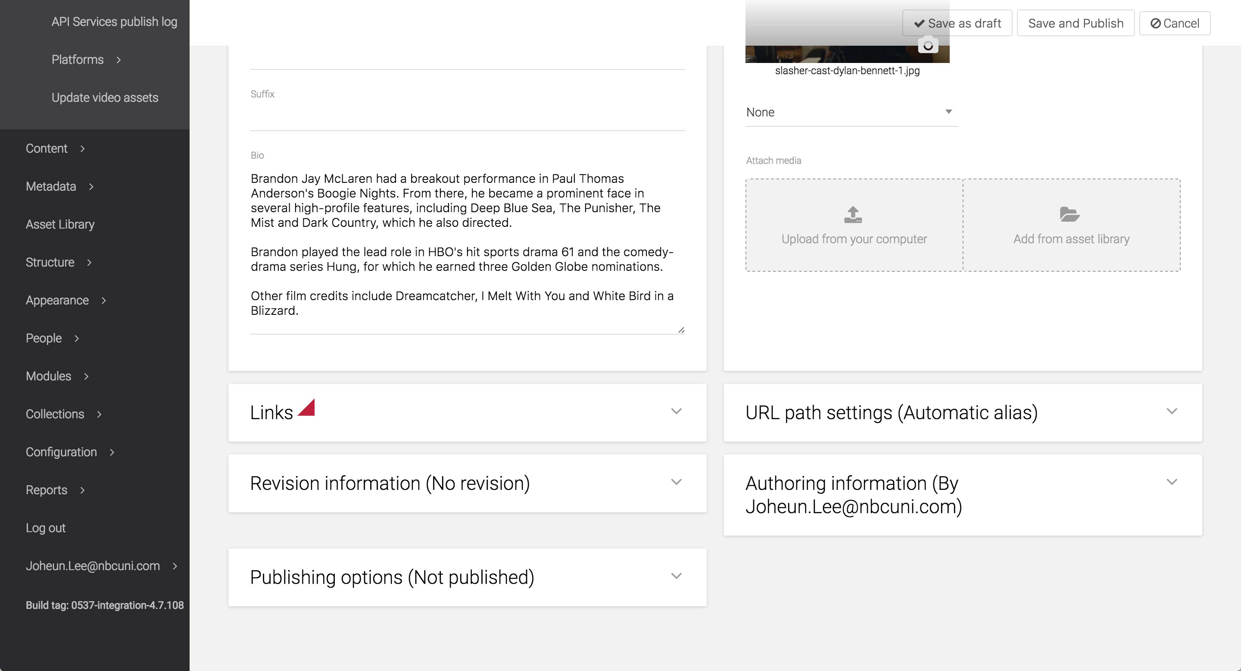The height and width of the screenshot is (671, 1241).
Task: Expand Publishing options panel
Action: pos(676,576)
